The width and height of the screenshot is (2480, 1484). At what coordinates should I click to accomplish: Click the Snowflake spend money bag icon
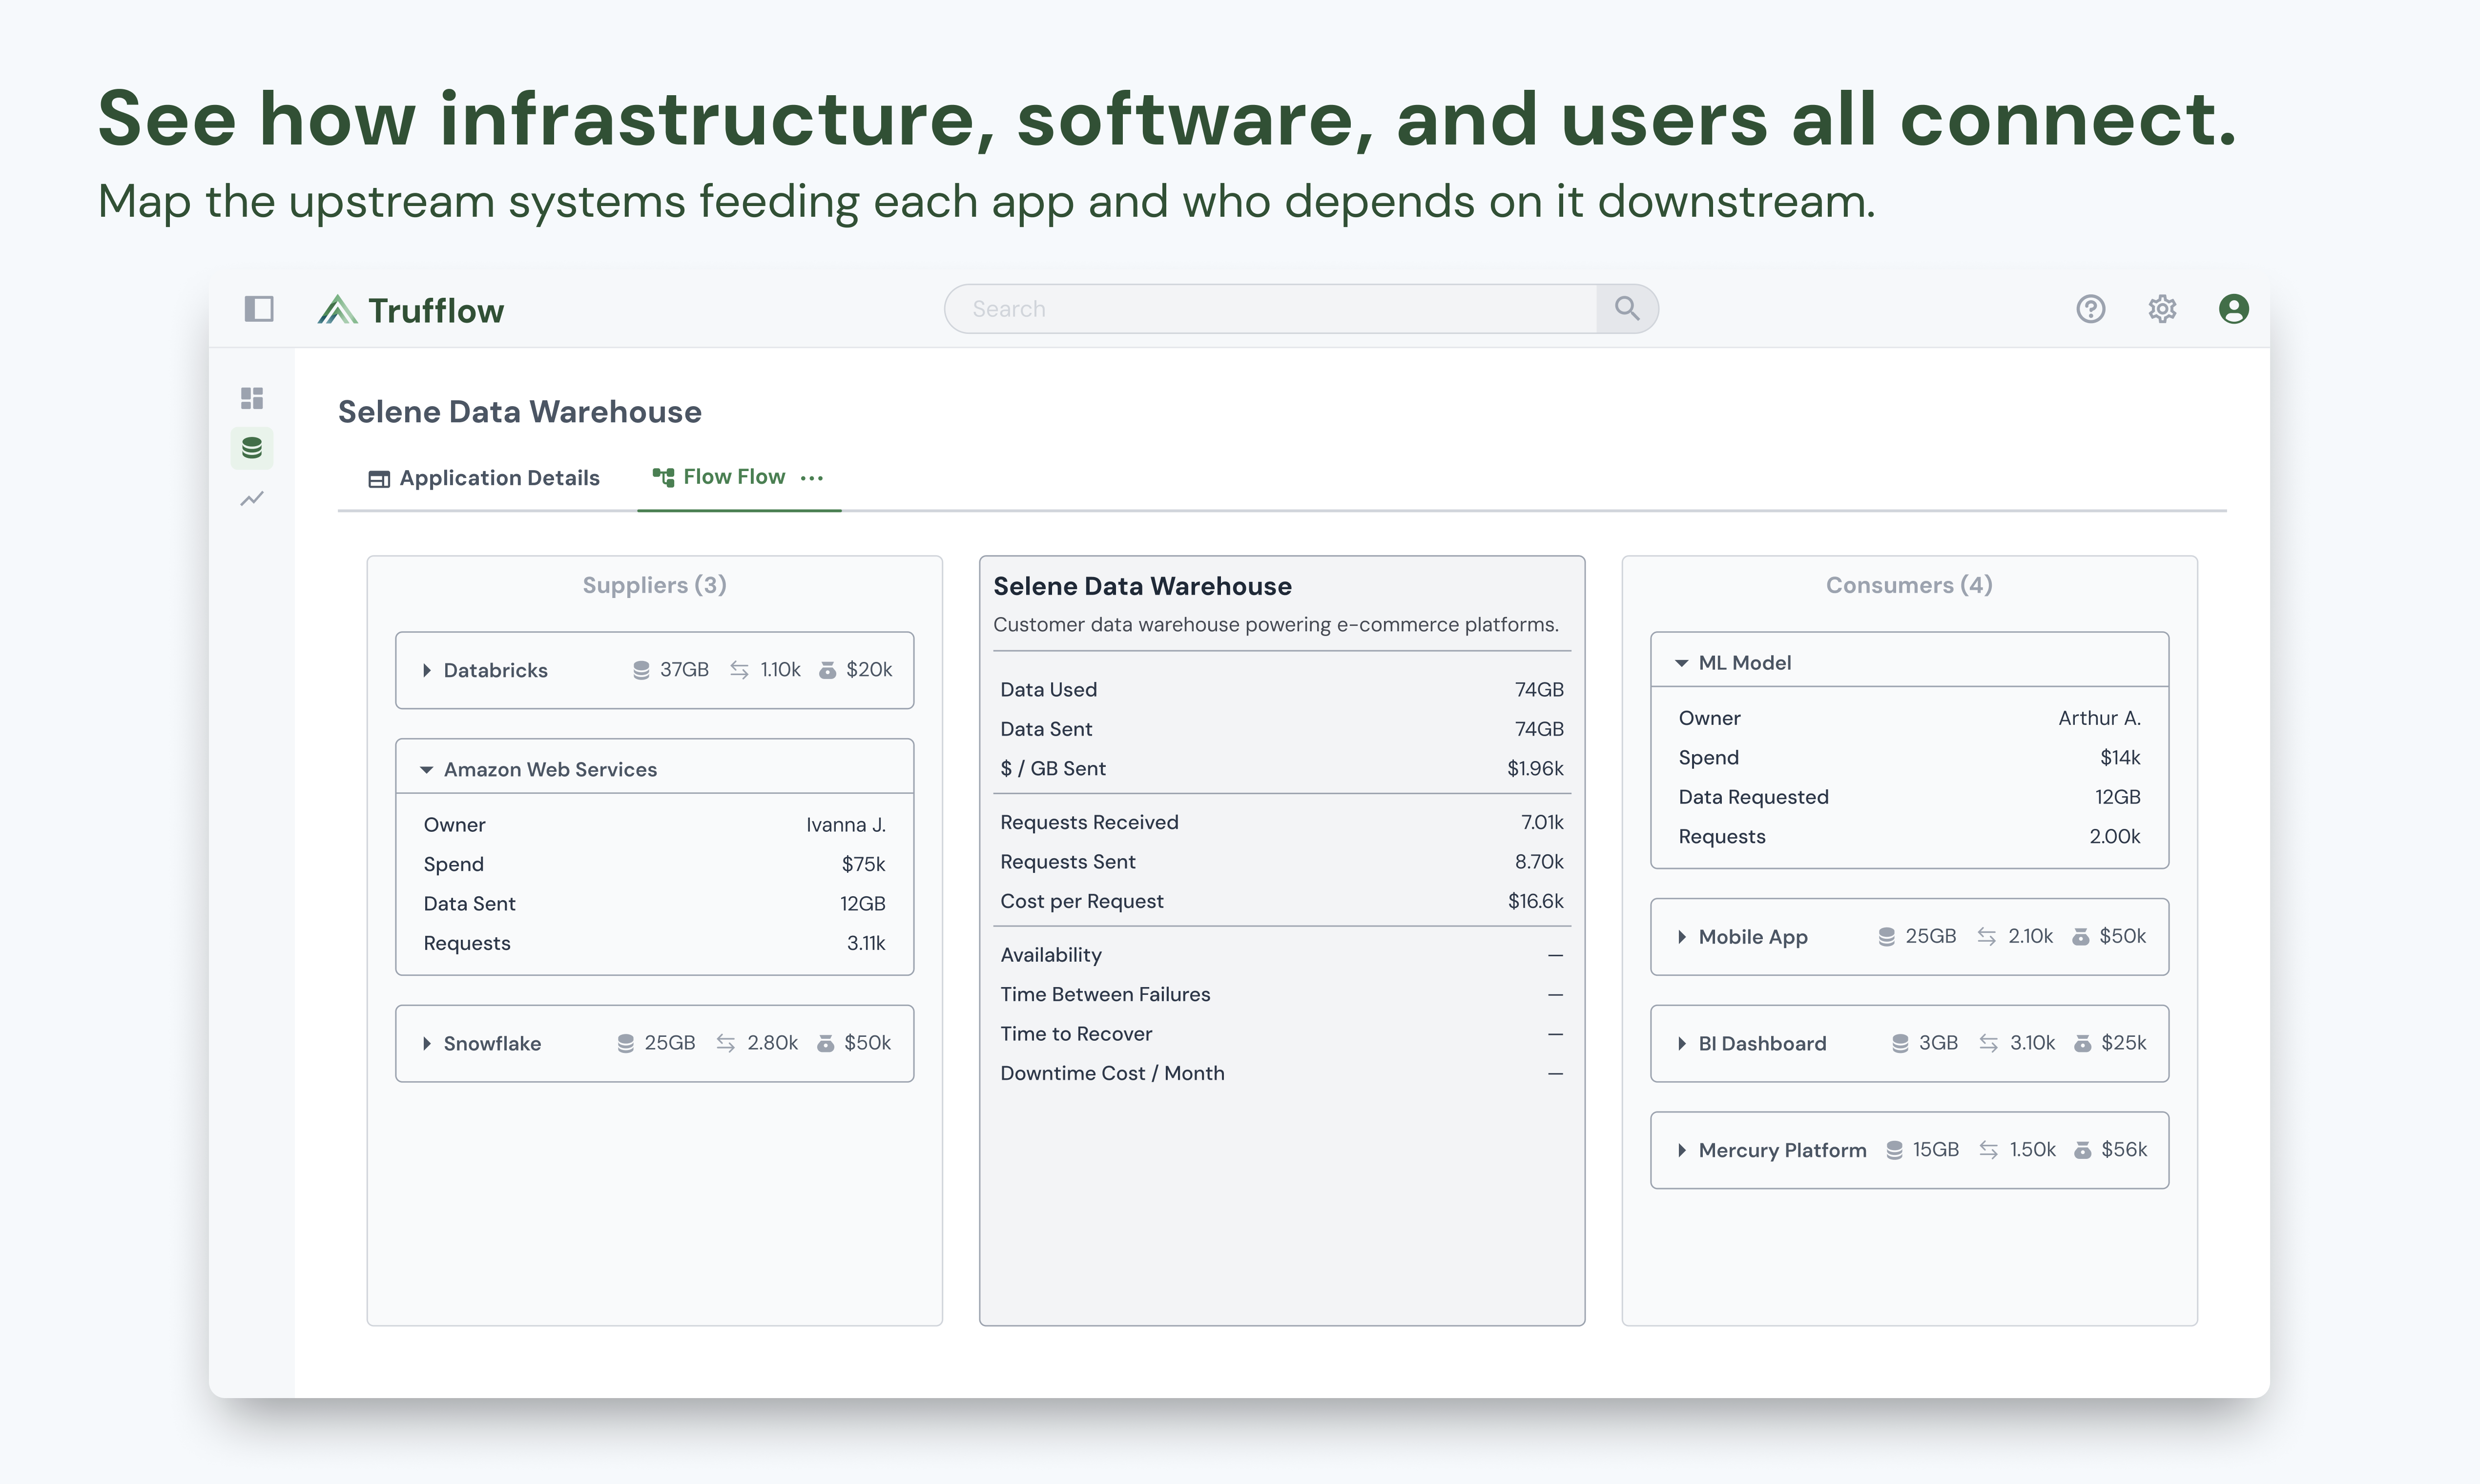[826, 1043]
